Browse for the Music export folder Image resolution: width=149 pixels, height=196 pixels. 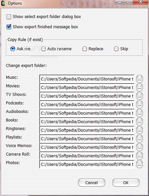pyautogui.click(x=140, y=79)
